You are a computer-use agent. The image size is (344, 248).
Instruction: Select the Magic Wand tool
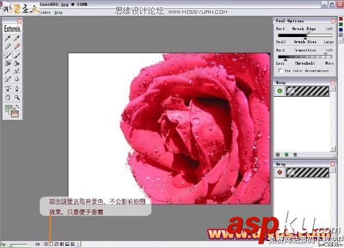pyautogui.click(x=8, y=71)
